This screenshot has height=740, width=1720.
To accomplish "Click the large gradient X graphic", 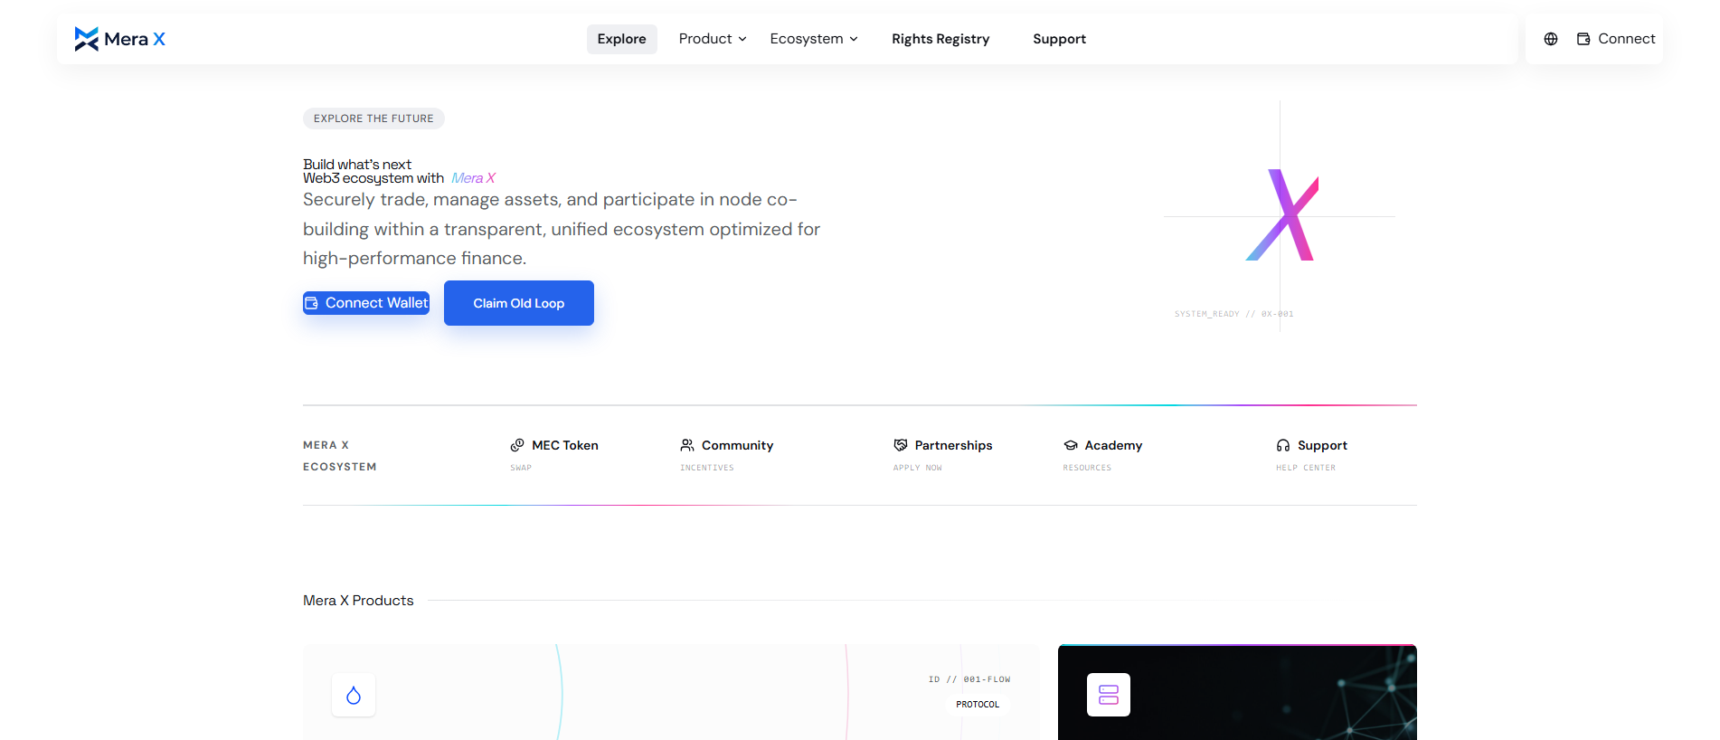I will coord(1282,215).
